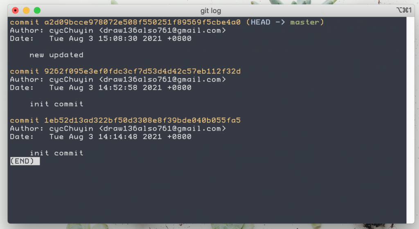The width and height of the screenshot is (419, 229).
Task: Click the red close window button
Action: pos(15,10)
